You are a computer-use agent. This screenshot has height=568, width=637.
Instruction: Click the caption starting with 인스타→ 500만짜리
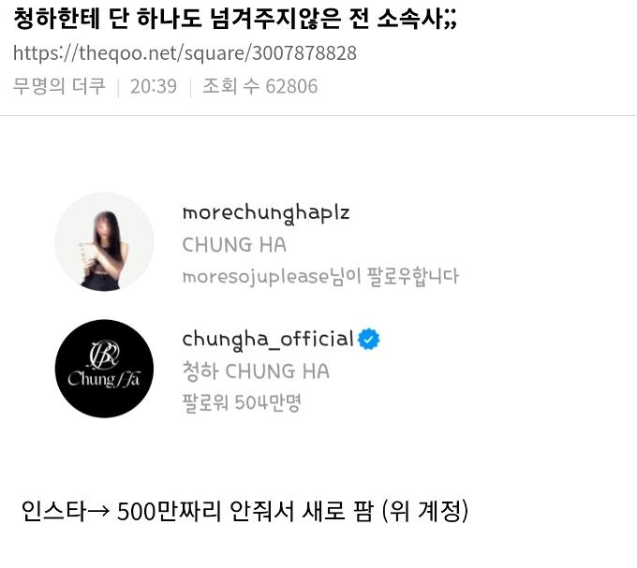[x=245, y=511]
